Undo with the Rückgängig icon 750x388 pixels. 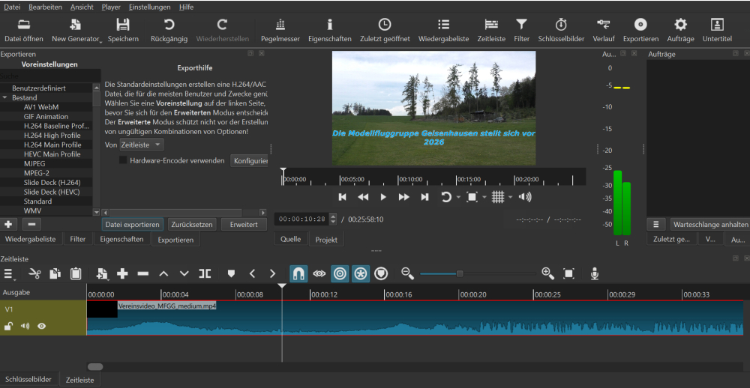click(169, 31)
